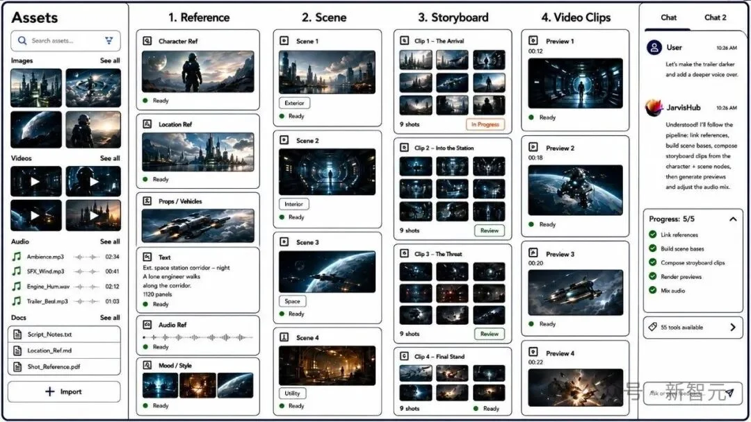Image resolution: width=751 pixels, height=422 pixels.
Task: Play the first video thumbnail in Videos
Action: point(36,182)
